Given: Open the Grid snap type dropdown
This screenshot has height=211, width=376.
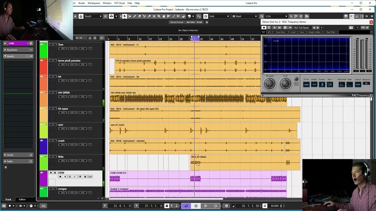Looking at the screenshot, I should click(x=219, y=16).
